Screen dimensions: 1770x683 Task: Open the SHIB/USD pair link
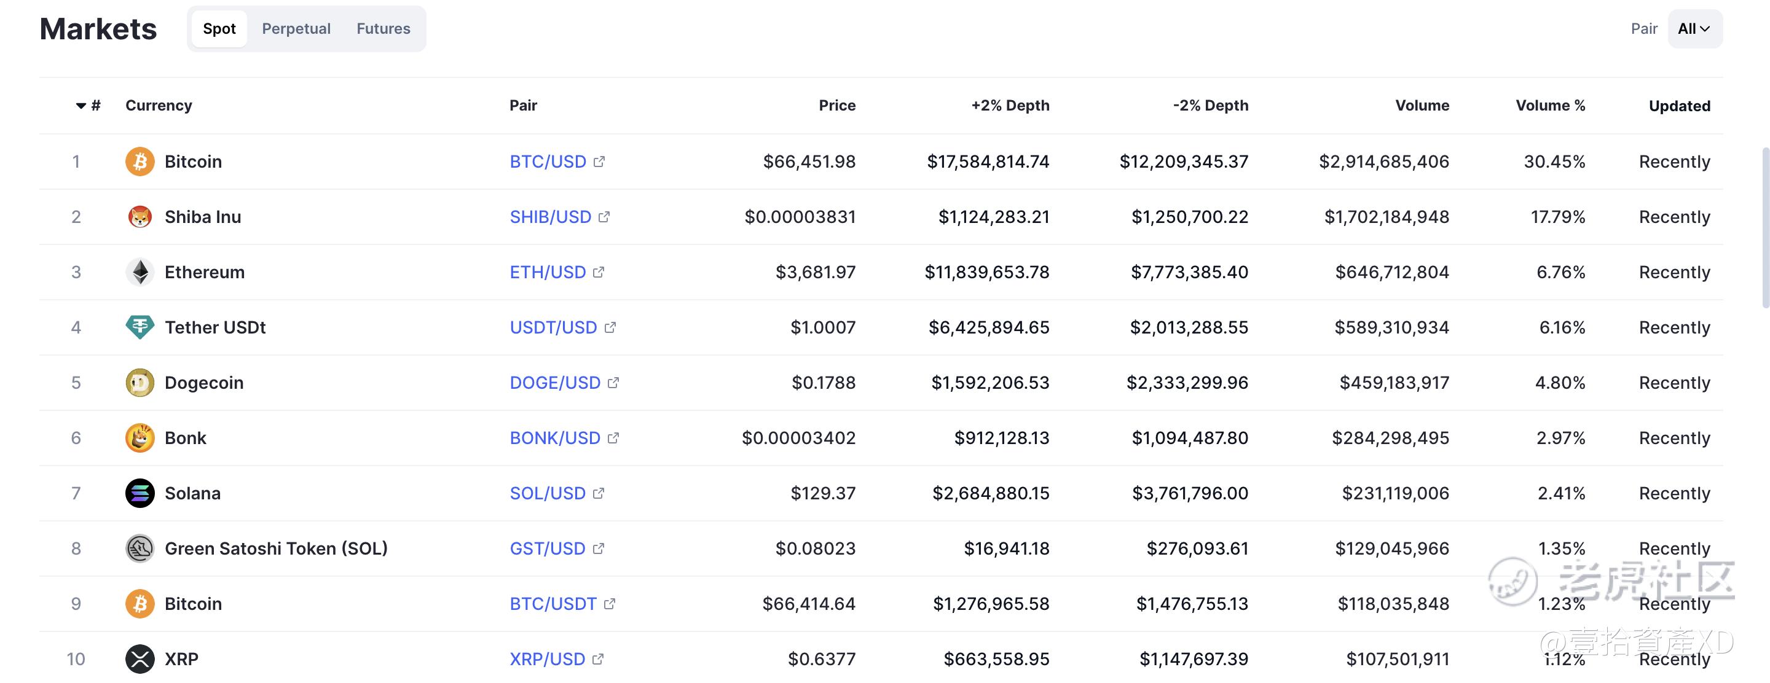pyautogui.click(x=549, y=217)
